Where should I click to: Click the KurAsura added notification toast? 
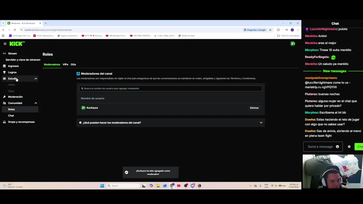pos(151,173)
